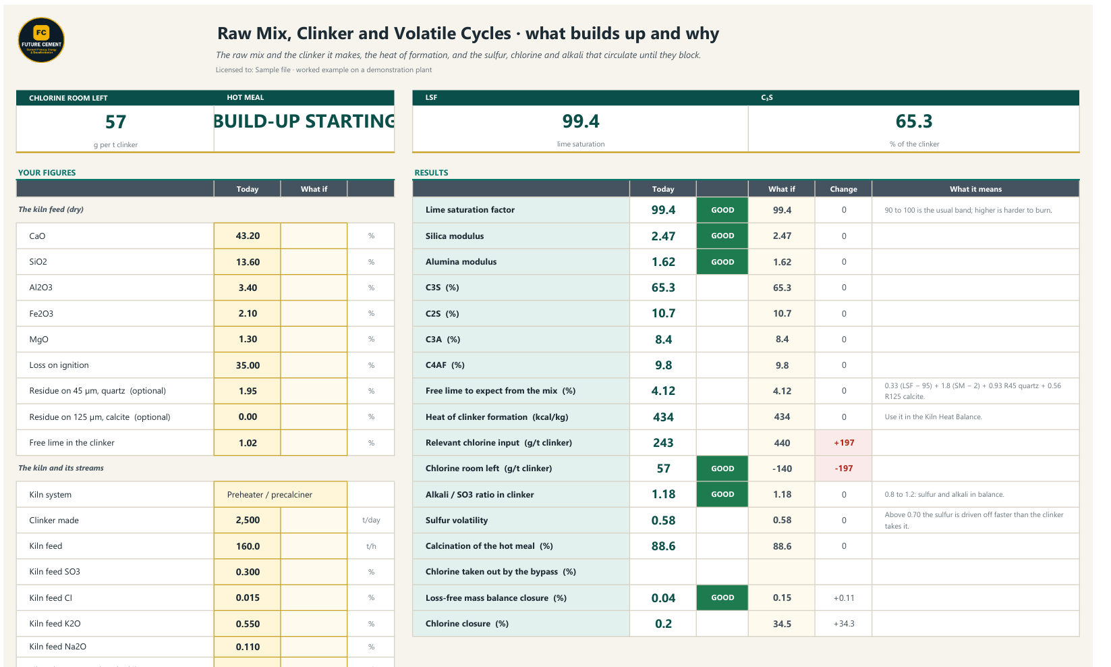Screen dimensions: 1111x667
Task: Click the +197 change cell
Action: click(x=843, y=443)
